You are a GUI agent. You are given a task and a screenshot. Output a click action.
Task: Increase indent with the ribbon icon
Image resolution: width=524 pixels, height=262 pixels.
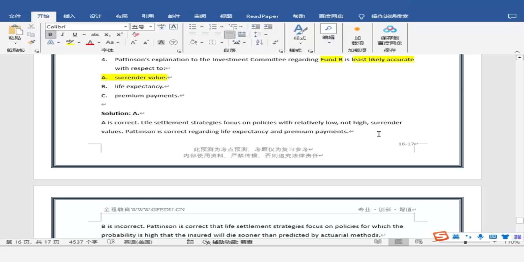pos(268,27)
